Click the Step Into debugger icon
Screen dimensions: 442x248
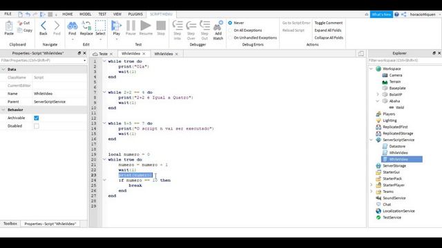tap(177, 25)
